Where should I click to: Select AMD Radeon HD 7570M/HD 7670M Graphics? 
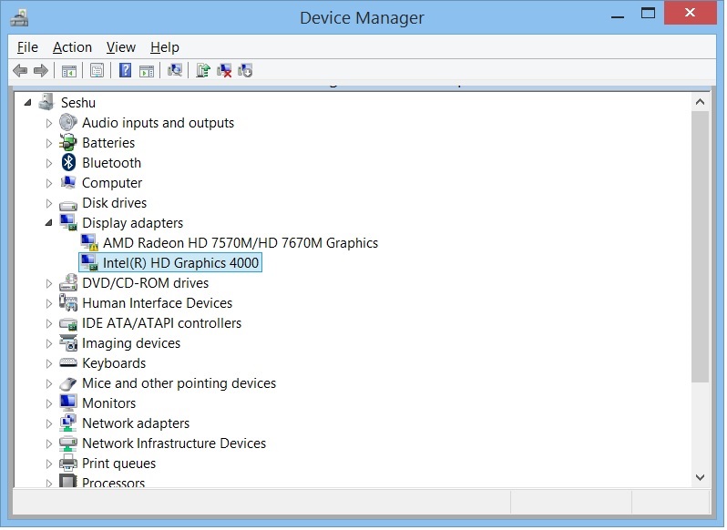(241, 243)
